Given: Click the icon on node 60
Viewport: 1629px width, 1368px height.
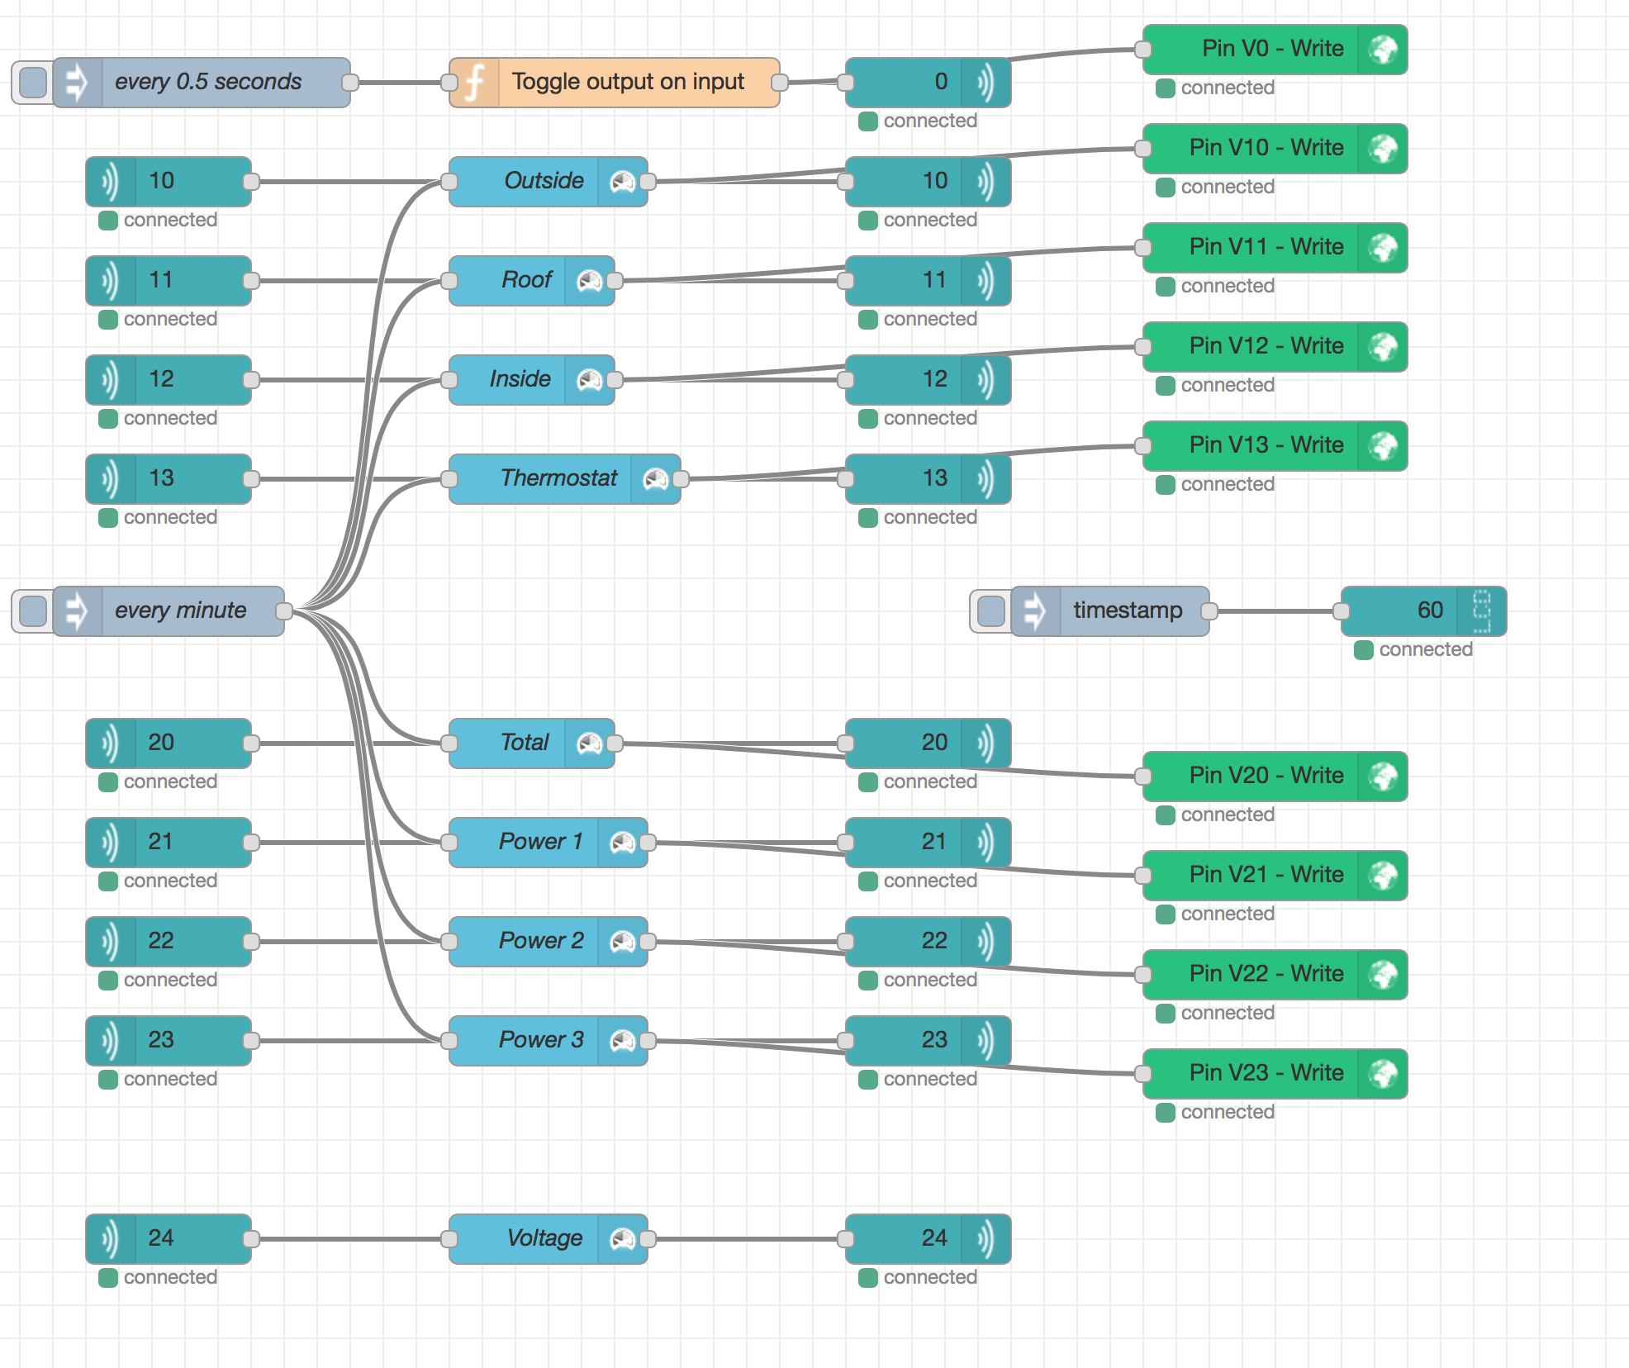Looking at the screenshot, I should [1482, 611].
